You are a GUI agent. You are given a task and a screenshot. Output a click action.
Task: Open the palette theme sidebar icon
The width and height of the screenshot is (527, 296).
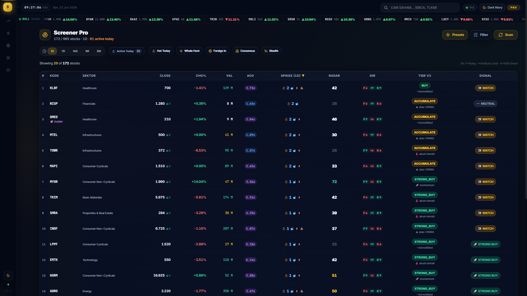(8, 70)
